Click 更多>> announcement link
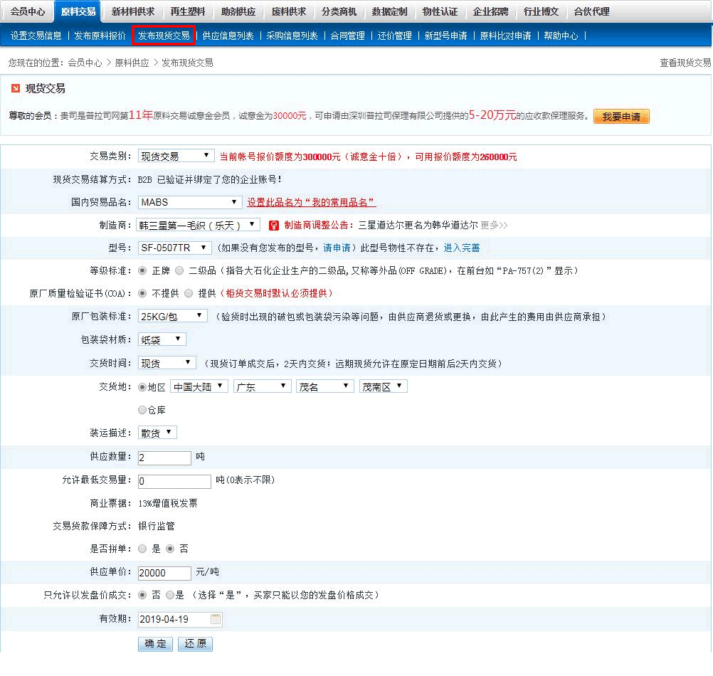This screenshot has height=676, width=713. point(494,225)
